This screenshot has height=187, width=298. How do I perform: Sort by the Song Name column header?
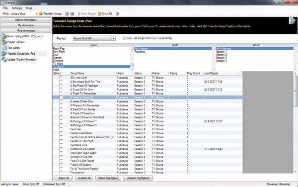92,73
